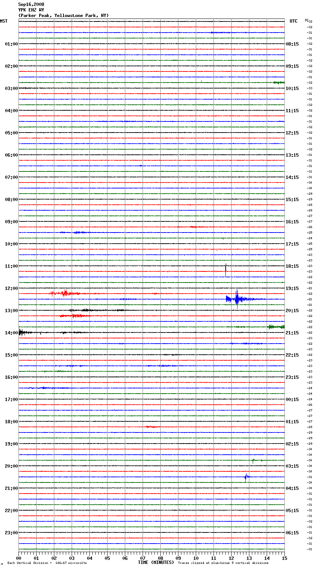Viewport: 314px width, 568px height.
Task: Click the 00:15 UTC row label
Action: pos(292,400)
